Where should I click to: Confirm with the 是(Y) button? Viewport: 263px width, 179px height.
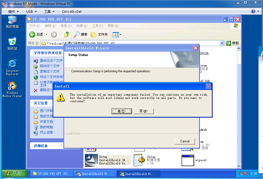tap(122, 111)
